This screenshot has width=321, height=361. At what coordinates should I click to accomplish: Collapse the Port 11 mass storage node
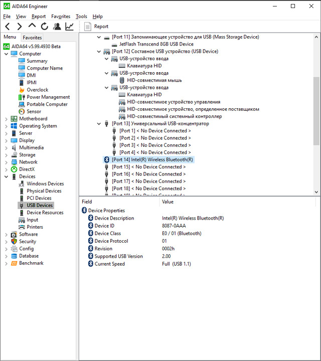point(99,37)
